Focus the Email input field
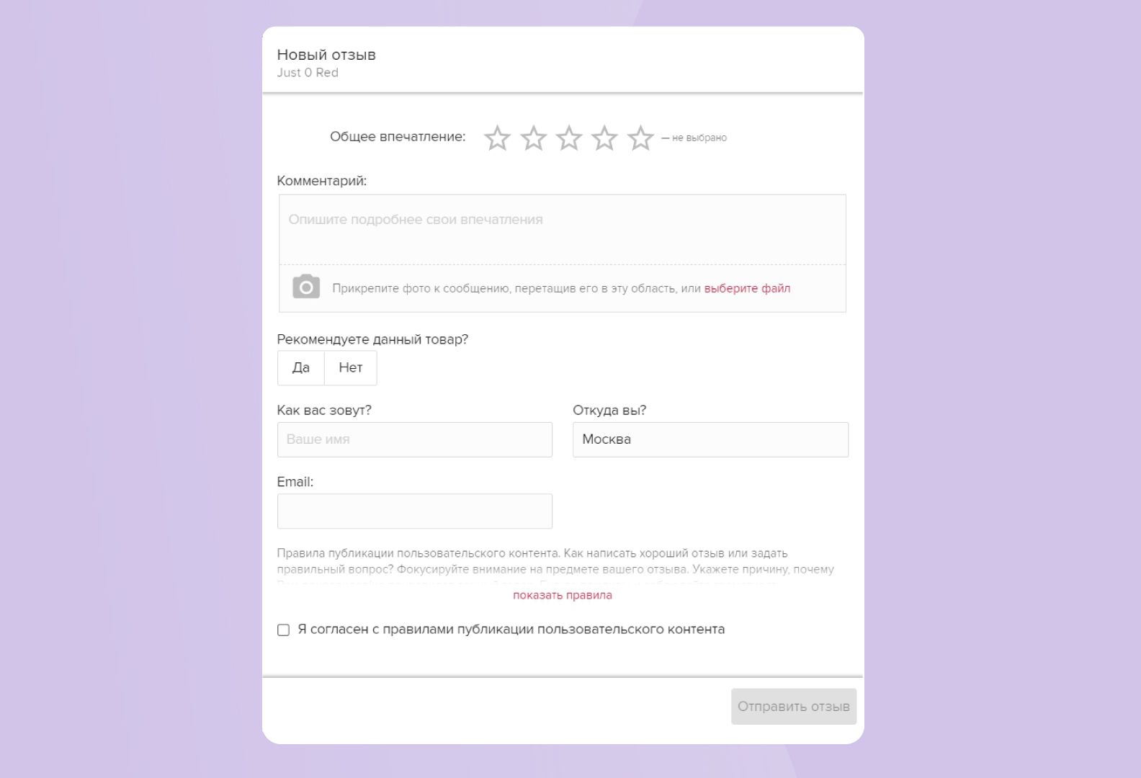1141x778 pixels. point(415,511)
